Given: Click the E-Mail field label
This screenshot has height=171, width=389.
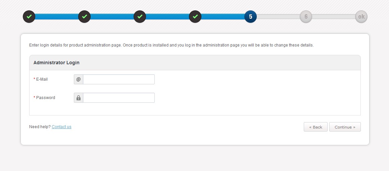Looking at the screenshot, I should coord(42,79).
